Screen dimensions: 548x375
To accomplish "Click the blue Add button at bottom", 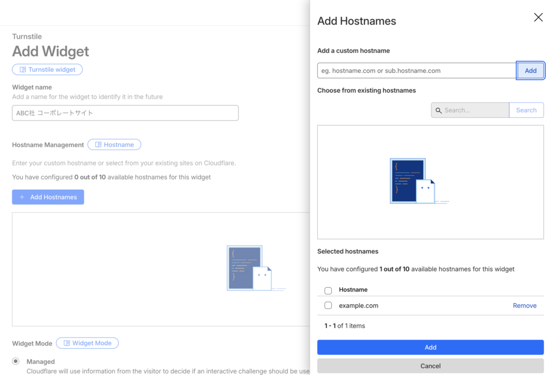I will 430,347.
